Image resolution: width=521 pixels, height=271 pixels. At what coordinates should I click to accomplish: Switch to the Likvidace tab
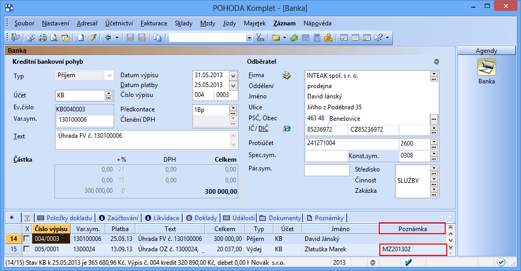162,218
